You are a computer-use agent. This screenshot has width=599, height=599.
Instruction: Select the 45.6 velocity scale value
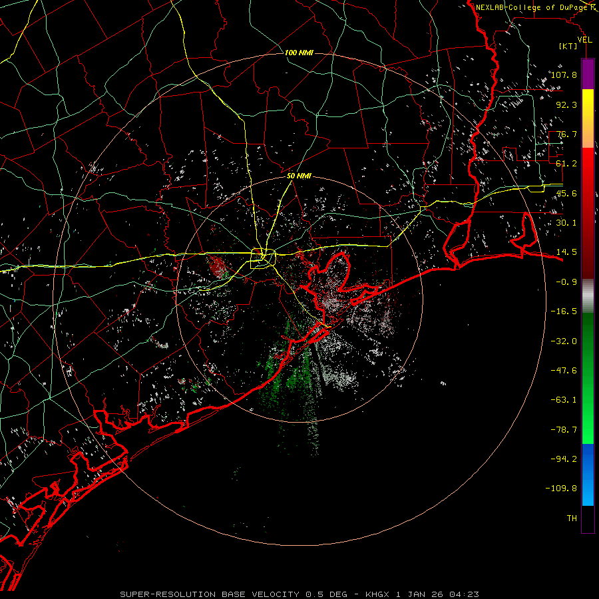coord(566,193)
